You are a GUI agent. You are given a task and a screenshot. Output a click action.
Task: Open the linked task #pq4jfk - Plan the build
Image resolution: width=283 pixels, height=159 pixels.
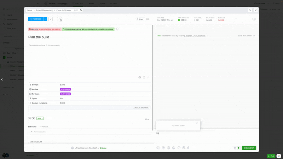click(195, 36)
